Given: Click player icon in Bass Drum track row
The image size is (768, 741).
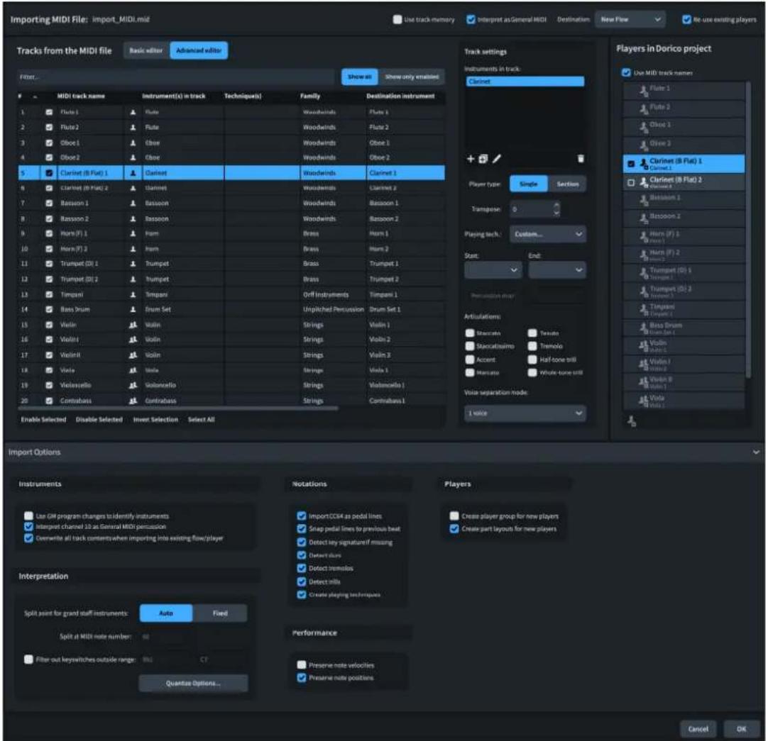Looking at the screenshot, I should click(x=133, y=309).
